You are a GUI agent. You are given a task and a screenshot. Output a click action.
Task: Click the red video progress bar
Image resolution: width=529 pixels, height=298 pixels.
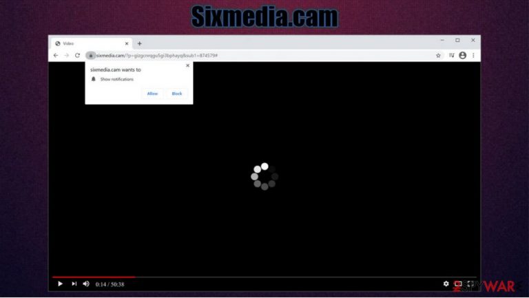pos(94,277)
